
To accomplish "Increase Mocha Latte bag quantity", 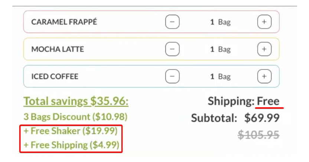I will (264, 49).
